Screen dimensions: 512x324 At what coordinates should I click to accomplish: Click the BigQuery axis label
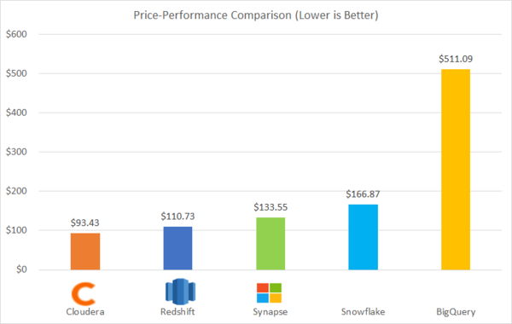pos(456,312)
